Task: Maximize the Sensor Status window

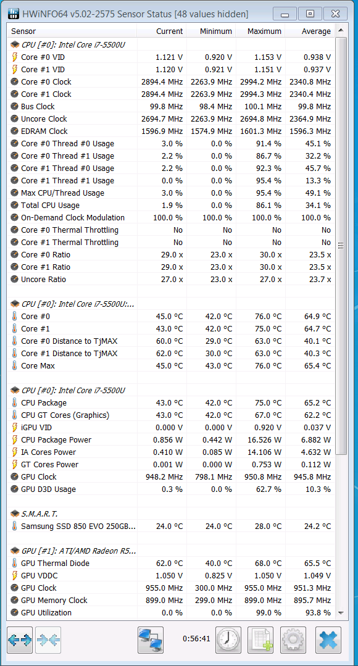Action: (x=310, y=14)
